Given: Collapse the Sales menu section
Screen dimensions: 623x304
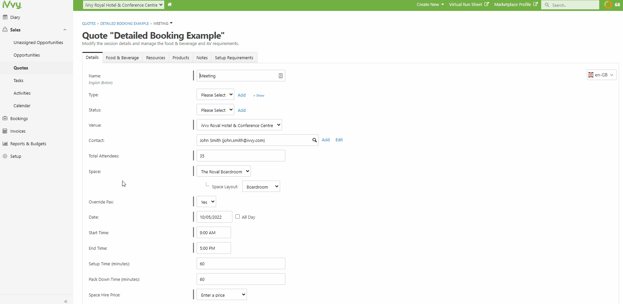Looking at the screenshot, I should (65, 30).
